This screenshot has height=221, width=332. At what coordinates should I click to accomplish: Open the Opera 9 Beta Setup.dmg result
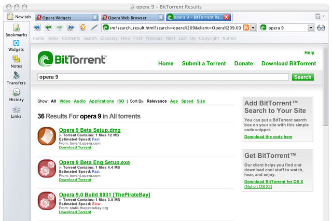(x=90, y=130)
